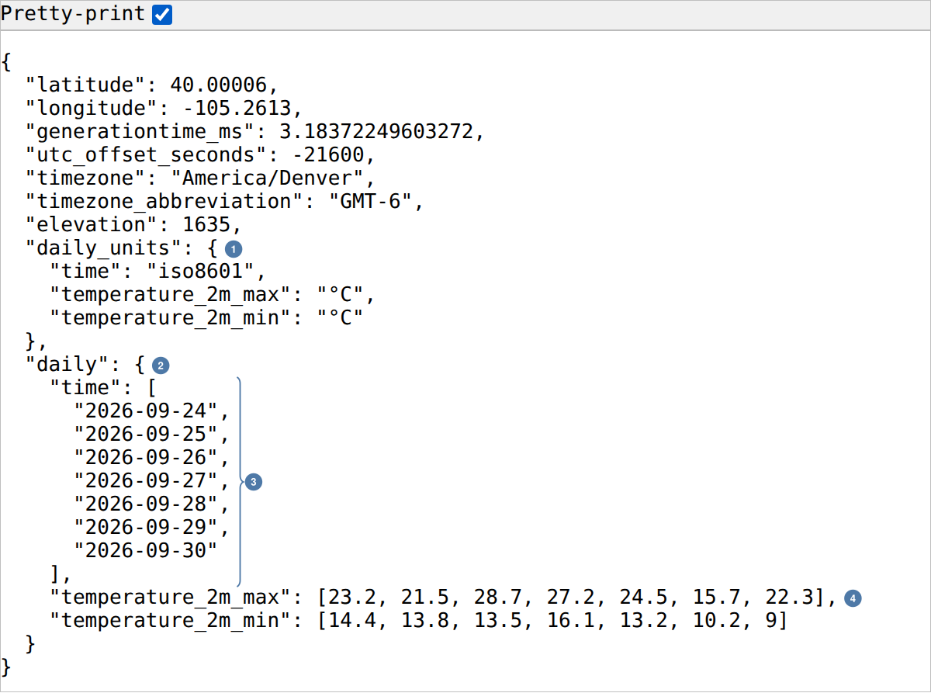The image size is (931, 693).
Task: Click the date "2026-09-30"
Action: coord(146,550)
